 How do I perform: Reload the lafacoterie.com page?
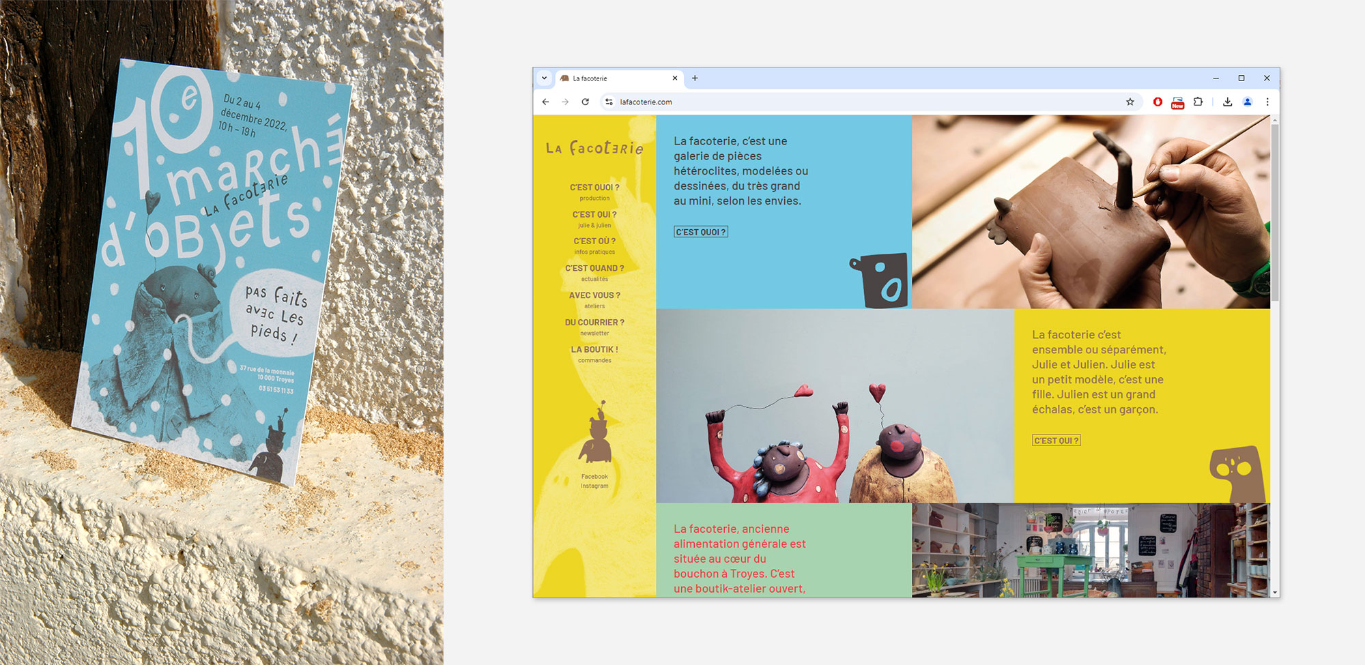tap(585, 102)
